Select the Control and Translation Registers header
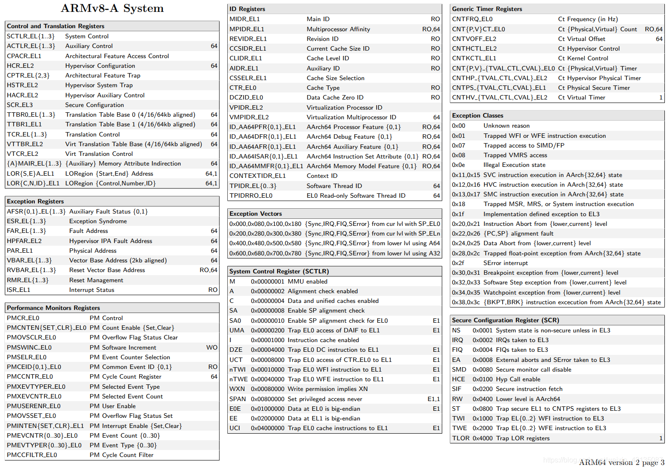Screen dimensions: 667x468 [x=56, y=26]
